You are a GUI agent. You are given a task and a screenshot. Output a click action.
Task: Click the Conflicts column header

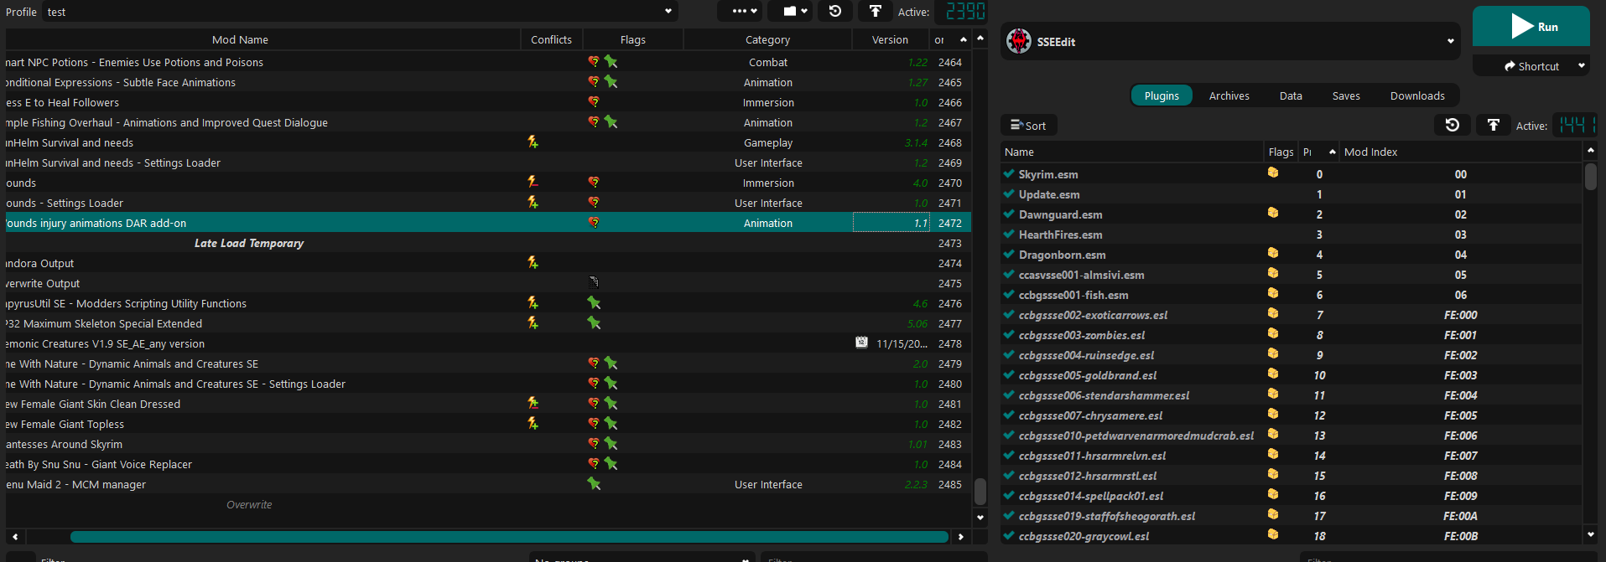[551, 39]
